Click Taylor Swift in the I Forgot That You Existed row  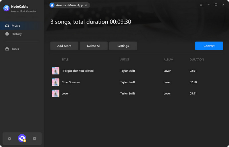(128, 71)
